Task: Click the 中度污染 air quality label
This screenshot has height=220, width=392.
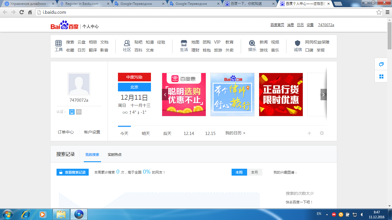Action: pyautogui.click(x=134, y=77)
